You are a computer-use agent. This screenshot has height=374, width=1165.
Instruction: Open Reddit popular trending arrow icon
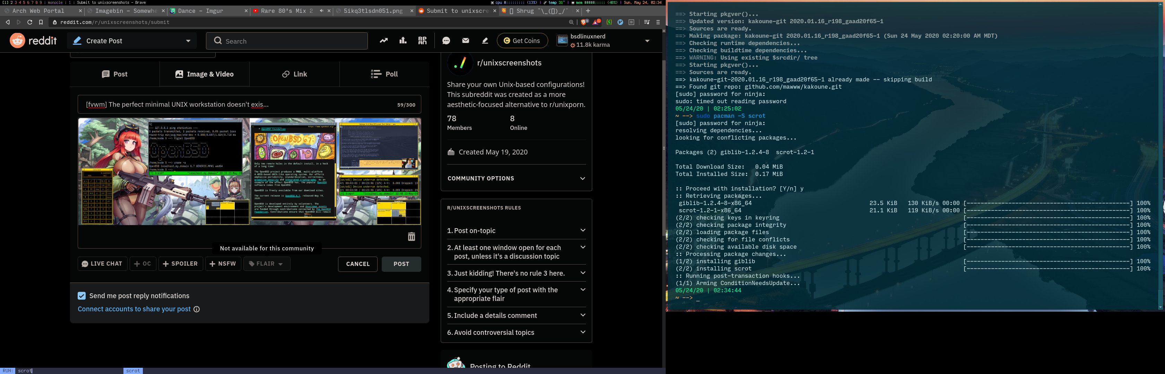coord(383,41)
